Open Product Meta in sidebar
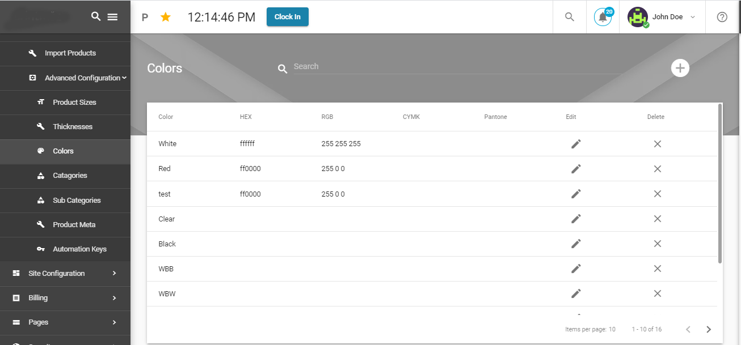The height and width of the screenshot is (345, 741). [x=65, y=224]
